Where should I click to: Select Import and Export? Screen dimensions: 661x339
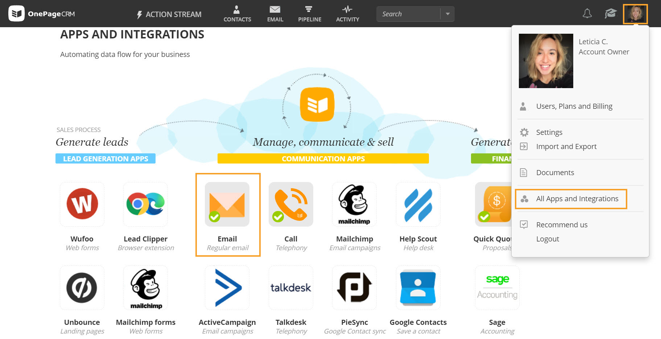(566, 146)
